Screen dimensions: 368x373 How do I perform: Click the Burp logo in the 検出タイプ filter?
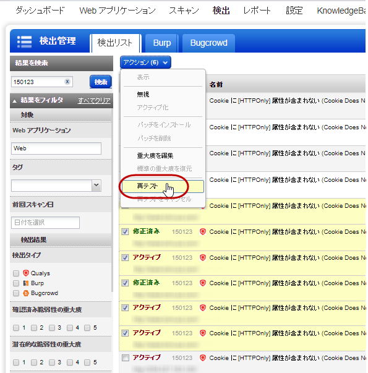coord(26,283)
